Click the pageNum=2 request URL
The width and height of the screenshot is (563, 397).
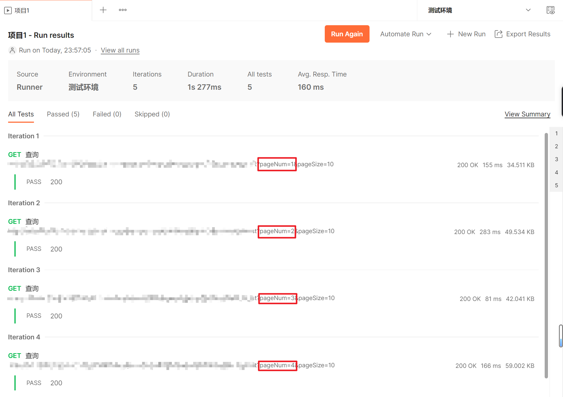pos(171,231)
